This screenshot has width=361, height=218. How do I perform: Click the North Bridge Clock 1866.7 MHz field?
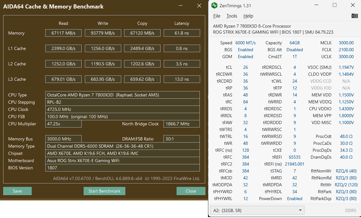pos(181,124)
